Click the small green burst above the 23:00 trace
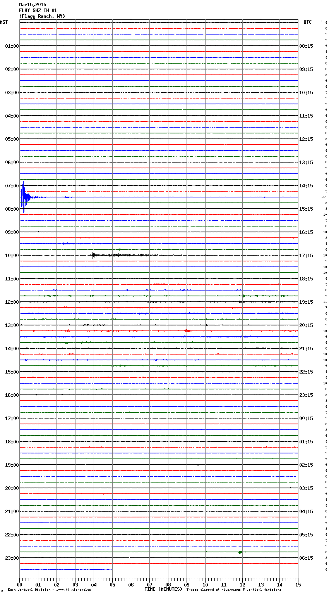This screenshot has height=595, width=329. [240, 552]
